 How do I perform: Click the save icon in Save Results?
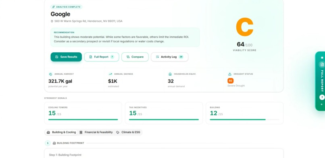pyautogui.click(x=56, y=57)
